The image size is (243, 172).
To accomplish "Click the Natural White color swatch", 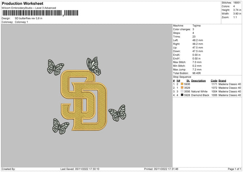I will [182, 91].
